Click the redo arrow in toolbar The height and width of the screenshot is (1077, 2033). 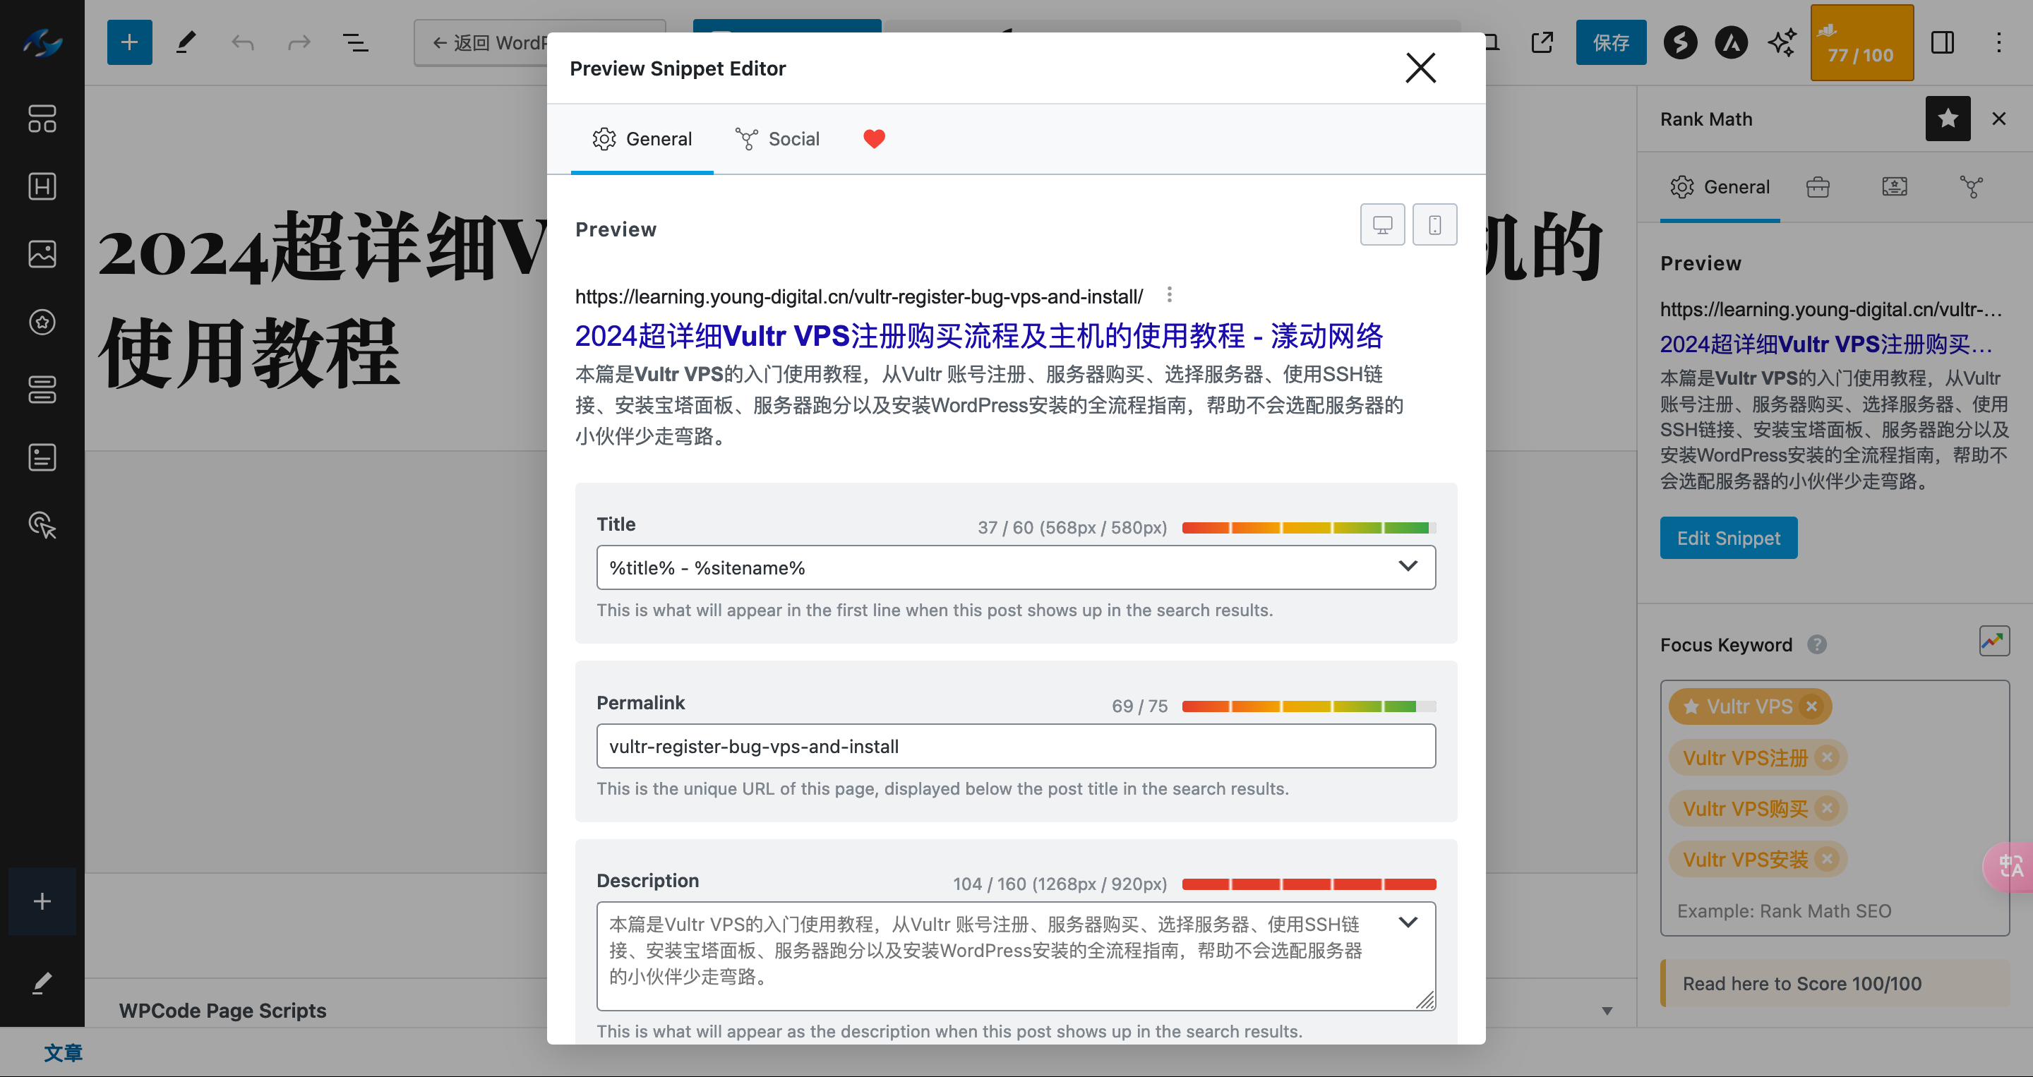299,42
